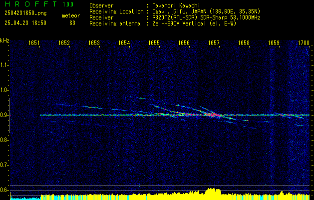Click the 0.9 kHz frequency label
Image resolution: width=314 pixels, height=200 pixels.
point(4,115)
